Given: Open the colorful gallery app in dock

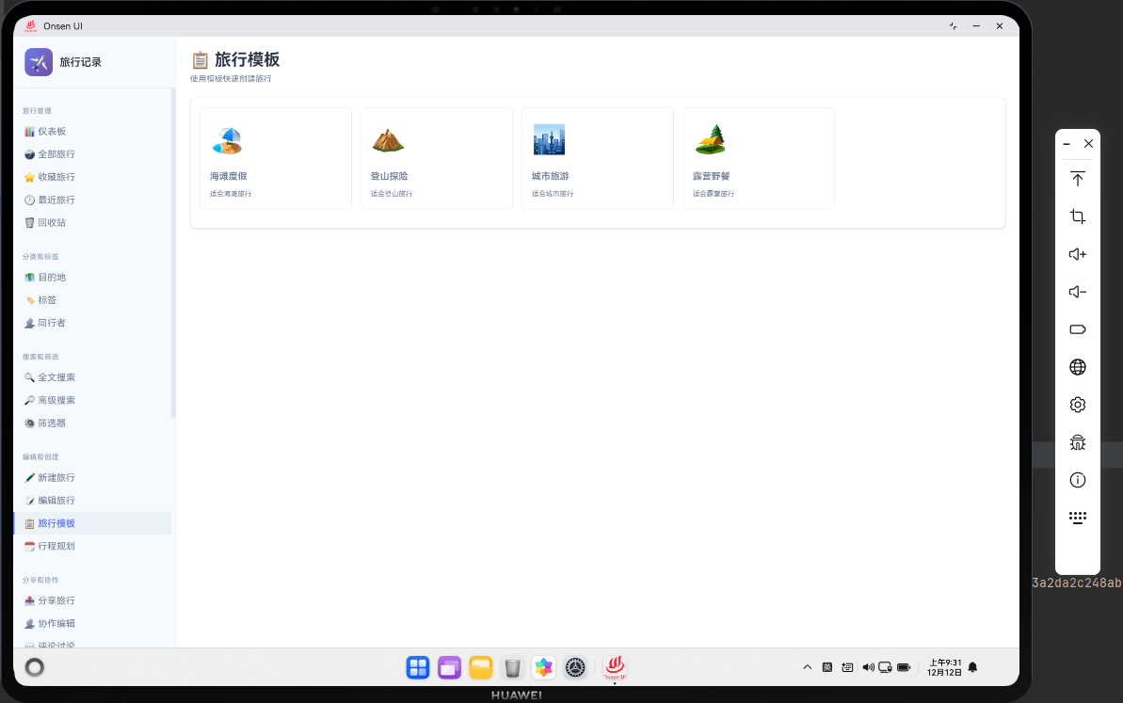Looking at the screenshot, I should coord(543,667).
